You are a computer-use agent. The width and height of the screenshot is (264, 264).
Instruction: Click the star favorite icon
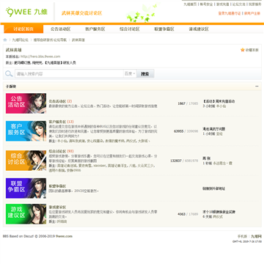click(243, 50)
